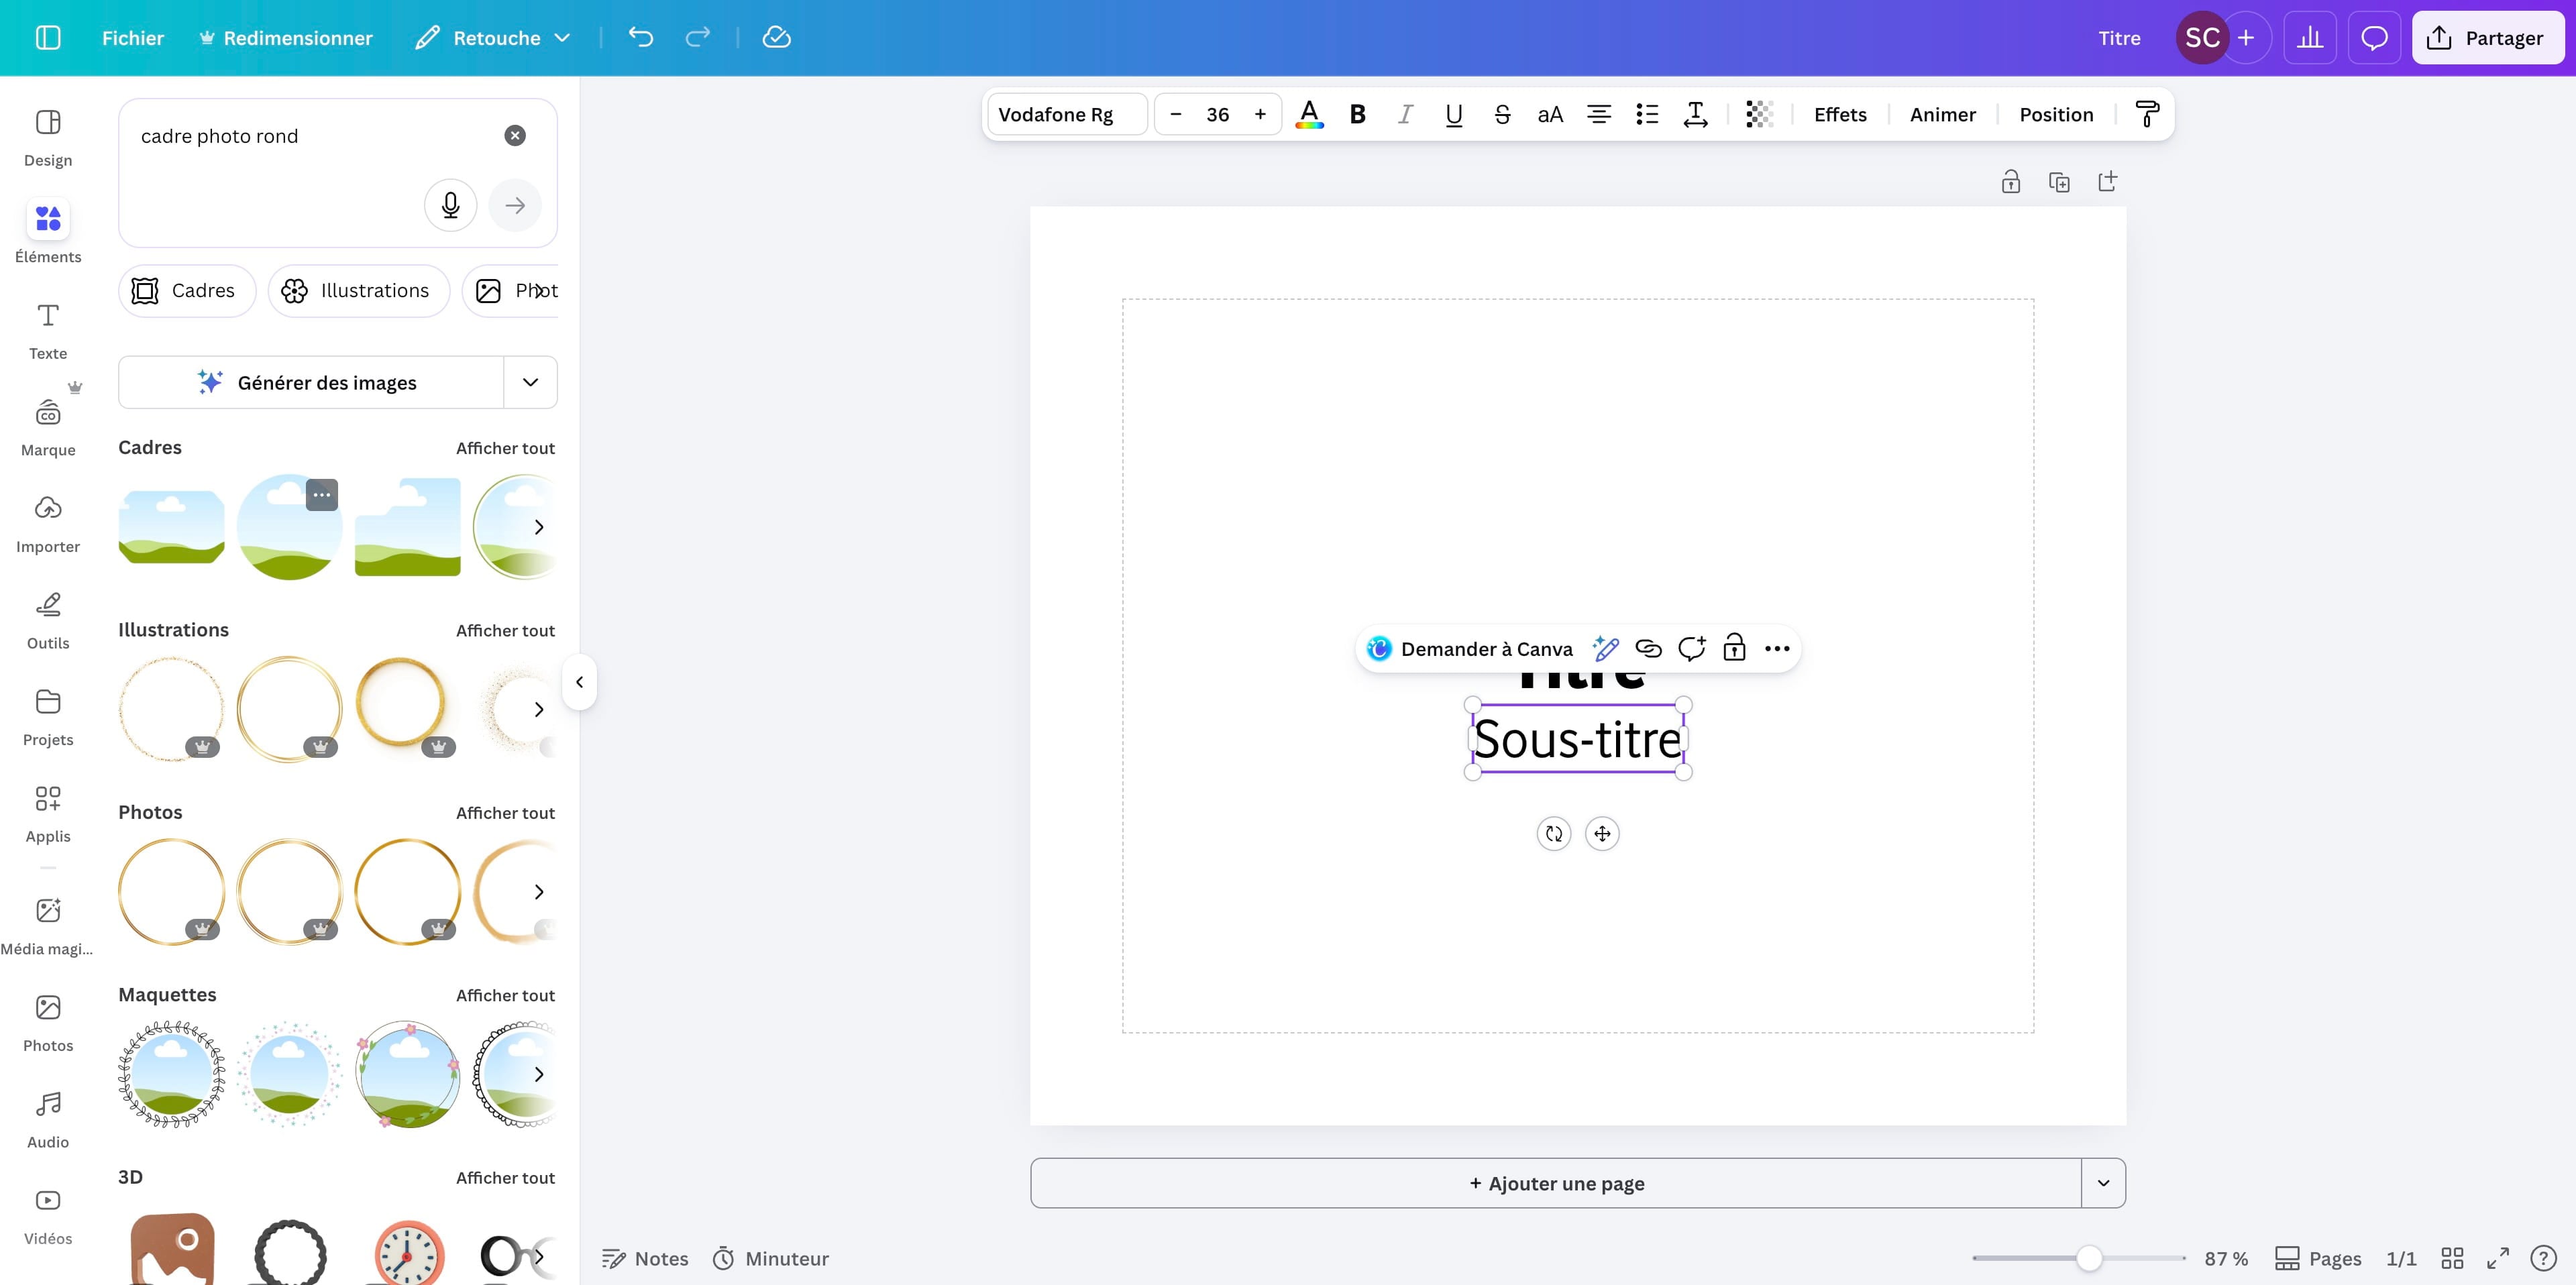Toggle uppercase aA formatting

click(1550, 114)
